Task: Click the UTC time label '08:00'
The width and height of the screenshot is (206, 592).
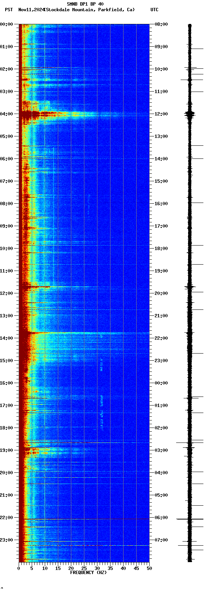Action: click(x=161, y=24)
